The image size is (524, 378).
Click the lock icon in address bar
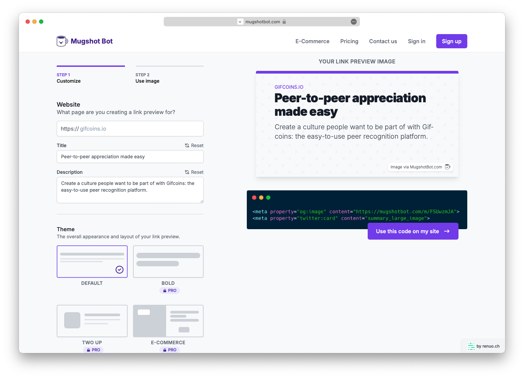pos(284,22)
